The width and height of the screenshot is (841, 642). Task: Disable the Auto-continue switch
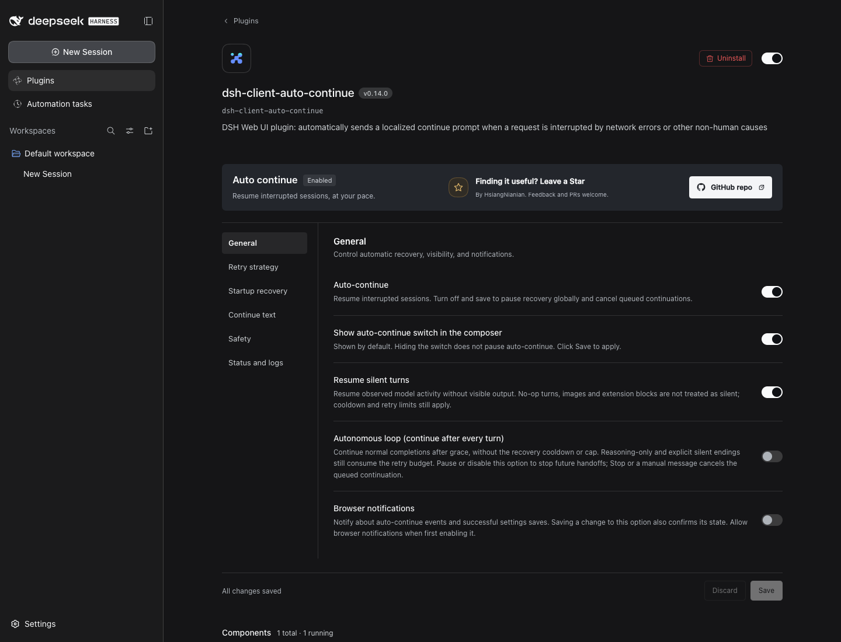772,292
